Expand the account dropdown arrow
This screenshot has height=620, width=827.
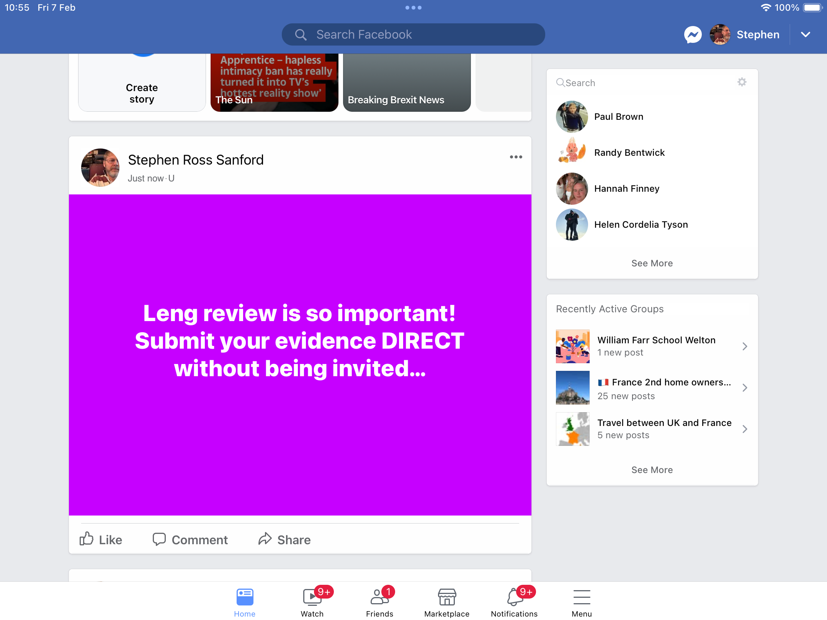click(x=806, y=35)
